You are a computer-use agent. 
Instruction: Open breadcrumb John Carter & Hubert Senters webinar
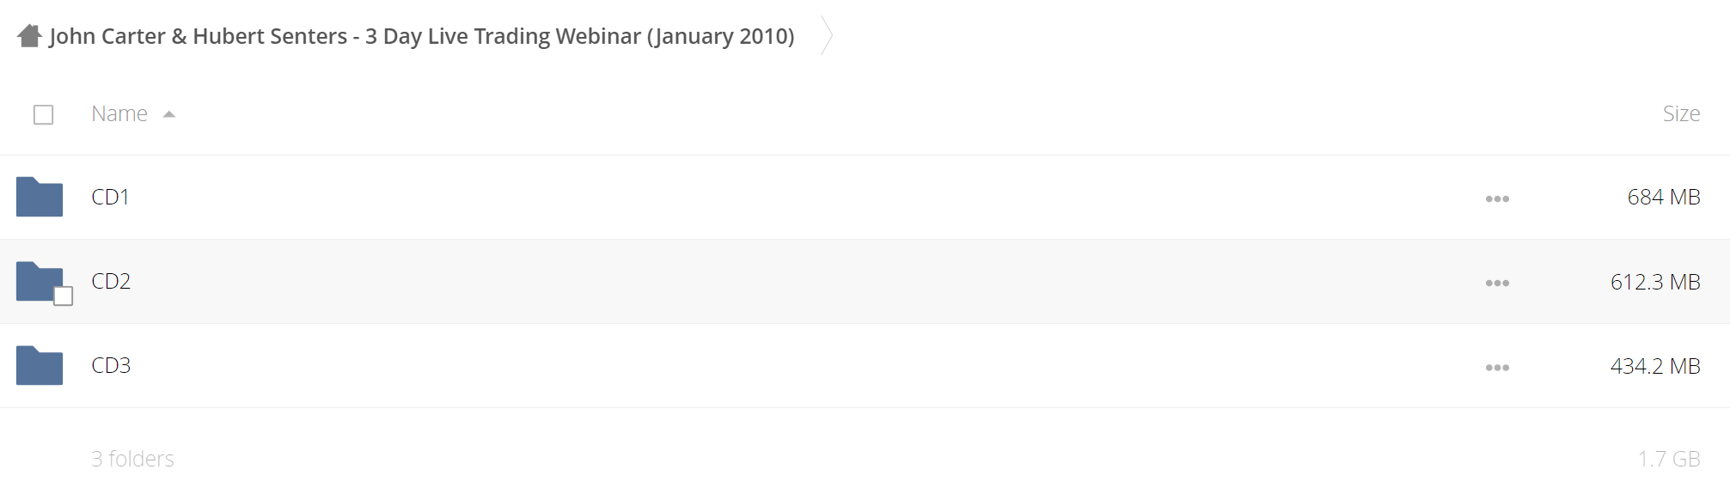click(x=422, y=36)
